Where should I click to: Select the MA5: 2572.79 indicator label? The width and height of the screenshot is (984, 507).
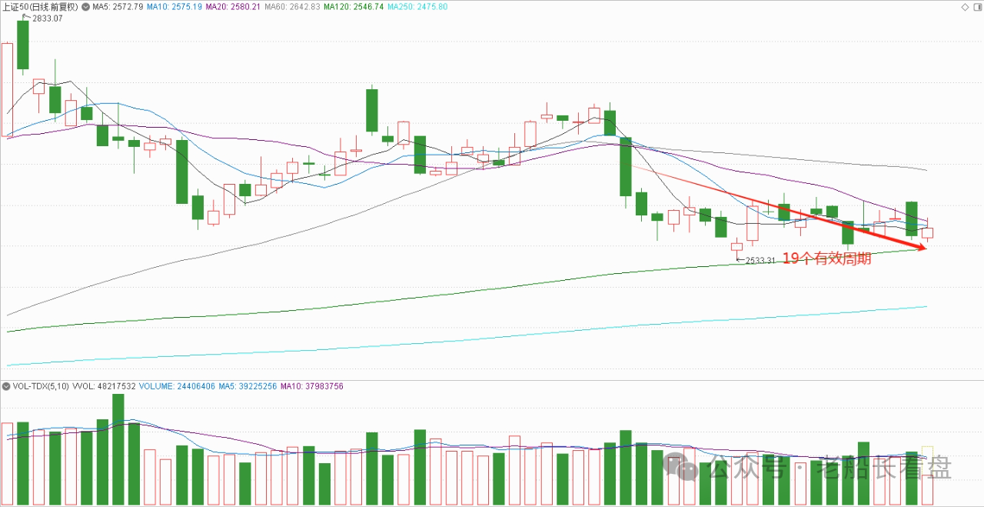(118, 7)
